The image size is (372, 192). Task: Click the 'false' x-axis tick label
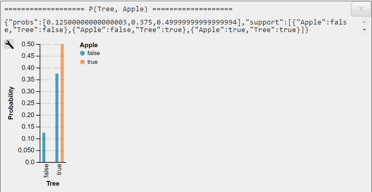46,170
